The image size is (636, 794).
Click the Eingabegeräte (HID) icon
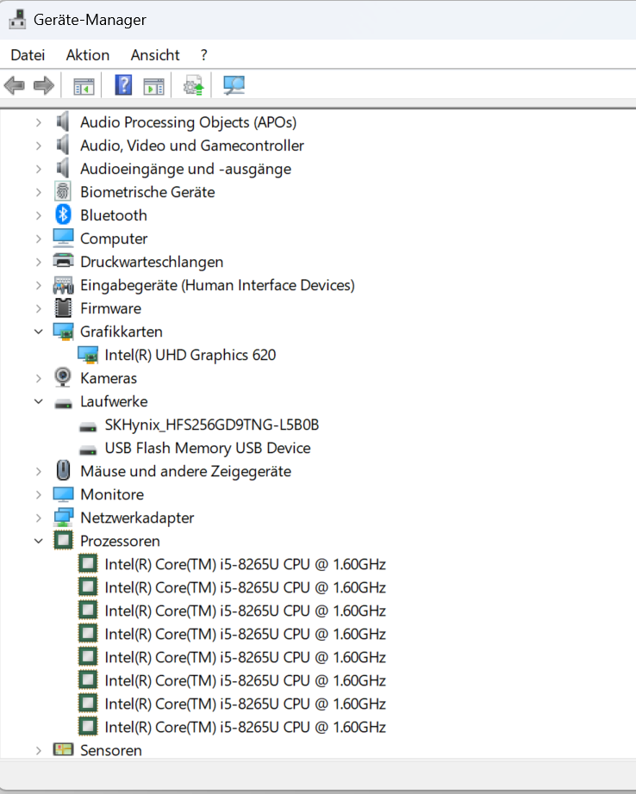[63, 285]
